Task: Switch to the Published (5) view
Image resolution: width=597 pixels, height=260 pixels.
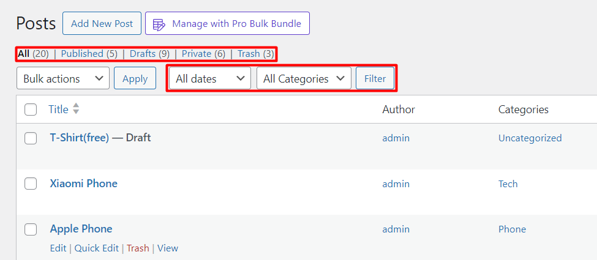Action: (89, 54)
